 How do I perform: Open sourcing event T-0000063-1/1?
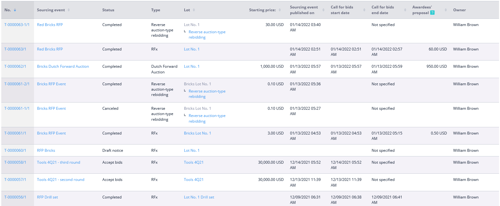17,25
